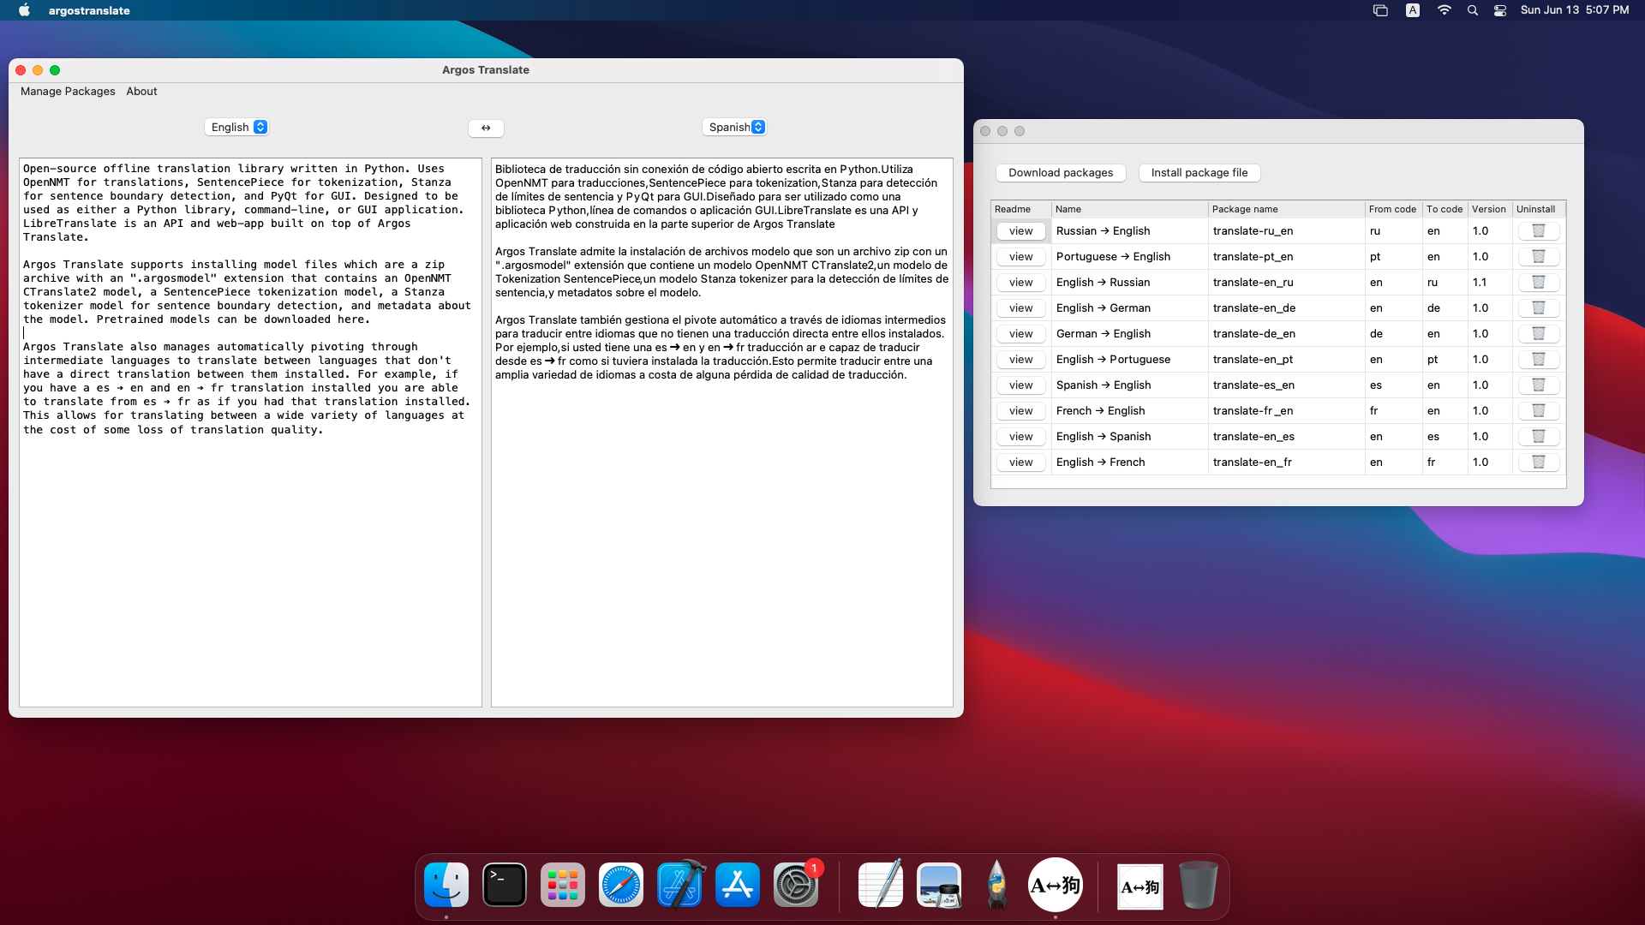Open the Apple menu
This screenshot has width=1645, height=925.
pos(24,10)
